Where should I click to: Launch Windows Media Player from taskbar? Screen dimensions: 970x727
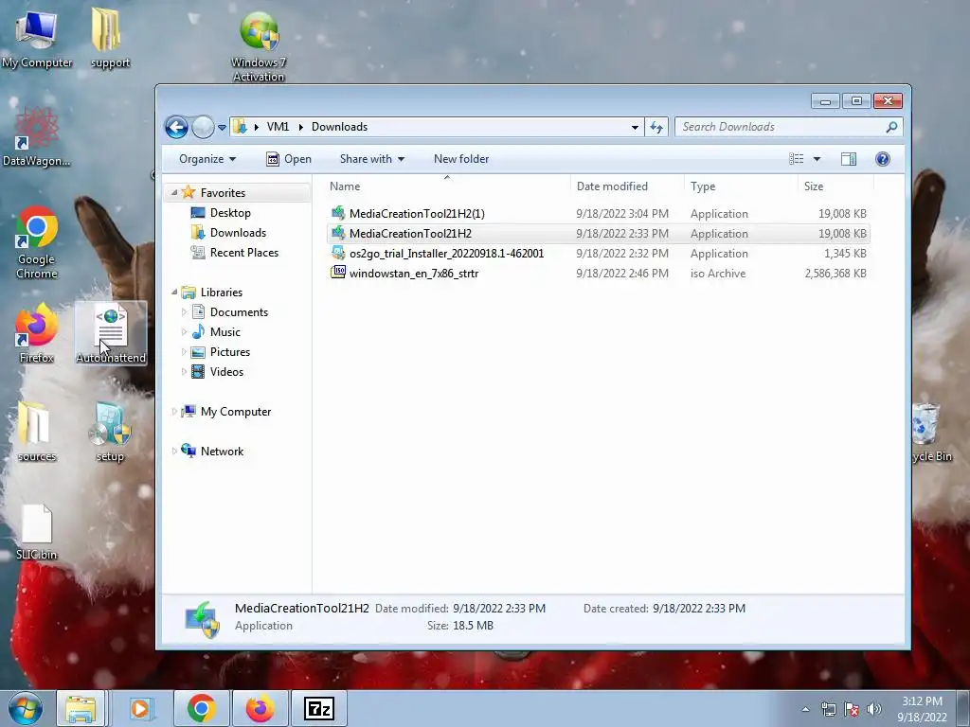140,708
